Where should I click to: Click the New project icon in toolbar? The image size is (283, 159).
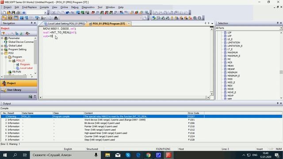point(4,12)
